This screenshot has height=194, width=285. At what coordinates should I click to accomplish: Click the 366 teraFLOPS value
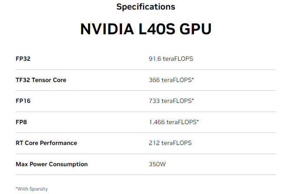(170, 80)
